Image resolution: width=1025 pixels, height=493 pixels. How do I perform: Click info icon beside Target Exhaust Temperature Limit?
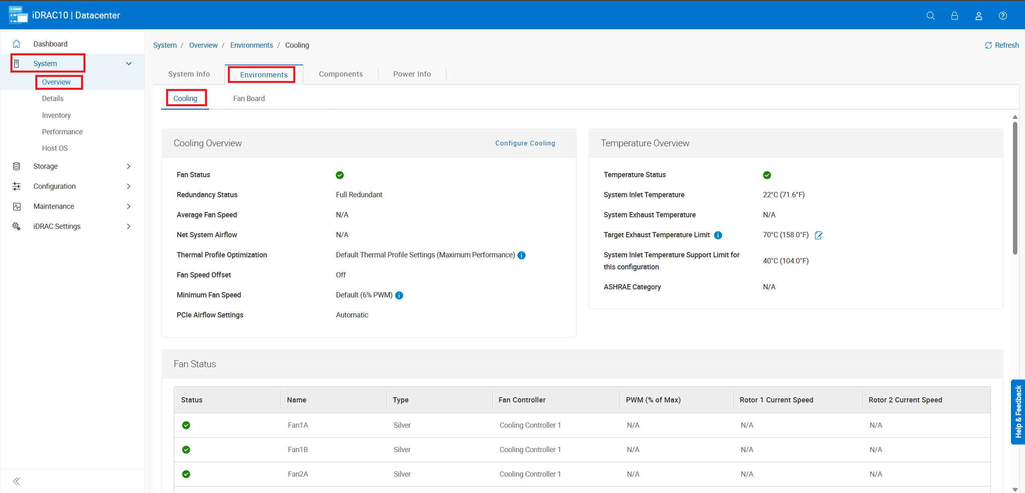718,235
